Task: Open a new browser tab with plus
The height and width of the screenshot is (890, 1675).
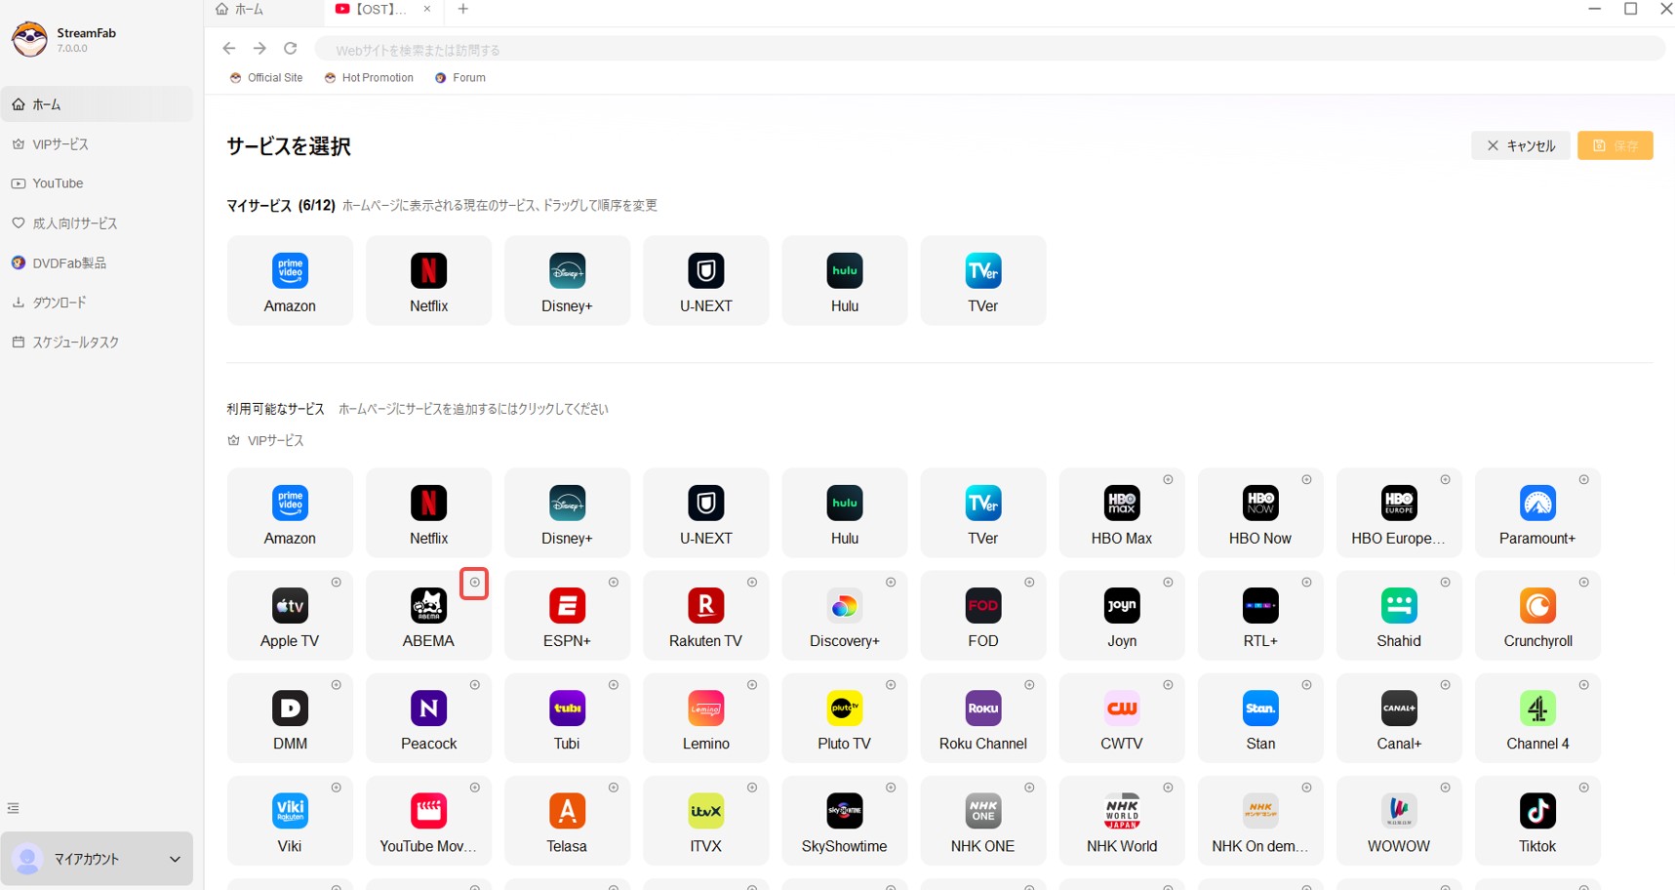Action: point(462,10)
